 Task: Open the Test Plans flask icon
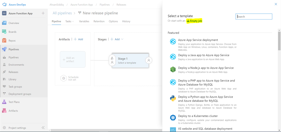4,102
